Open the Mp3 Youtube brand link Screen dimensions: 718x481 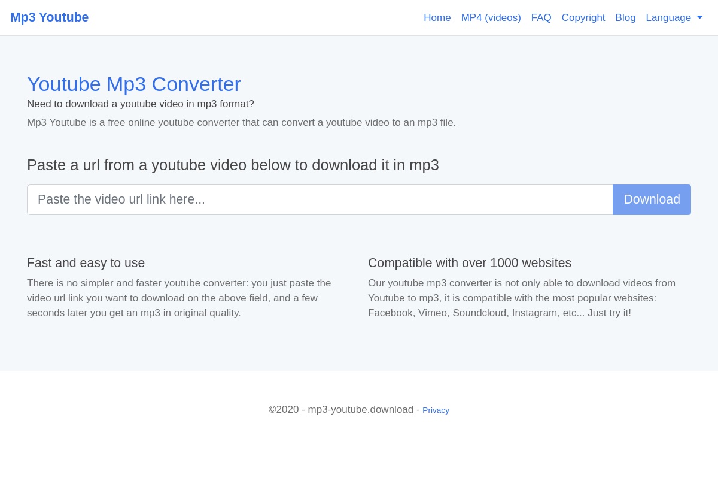pos(49,17)
